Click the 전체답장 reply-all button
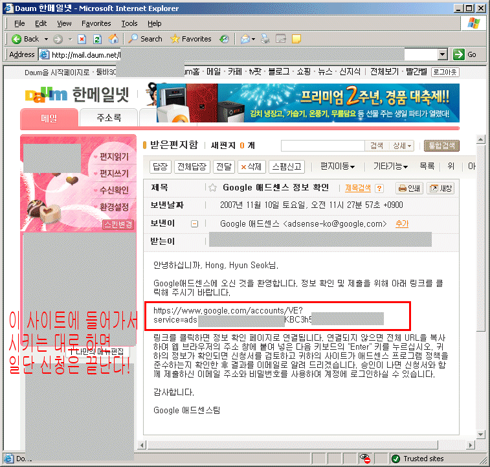Image resolution: width=490 pixels, height=467 pixels. [192, 166]
